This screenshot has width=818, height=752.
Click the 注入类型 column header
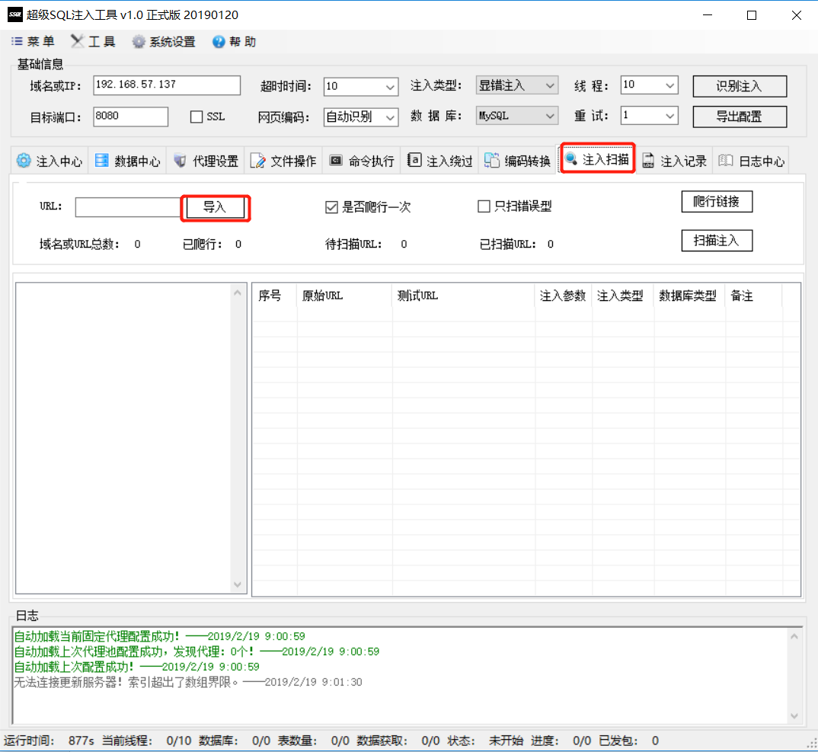tap(622, 296)
